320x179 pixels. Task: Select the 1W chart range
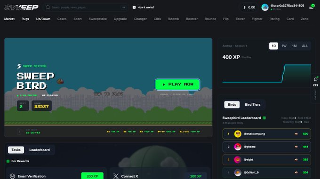point(284,46)
